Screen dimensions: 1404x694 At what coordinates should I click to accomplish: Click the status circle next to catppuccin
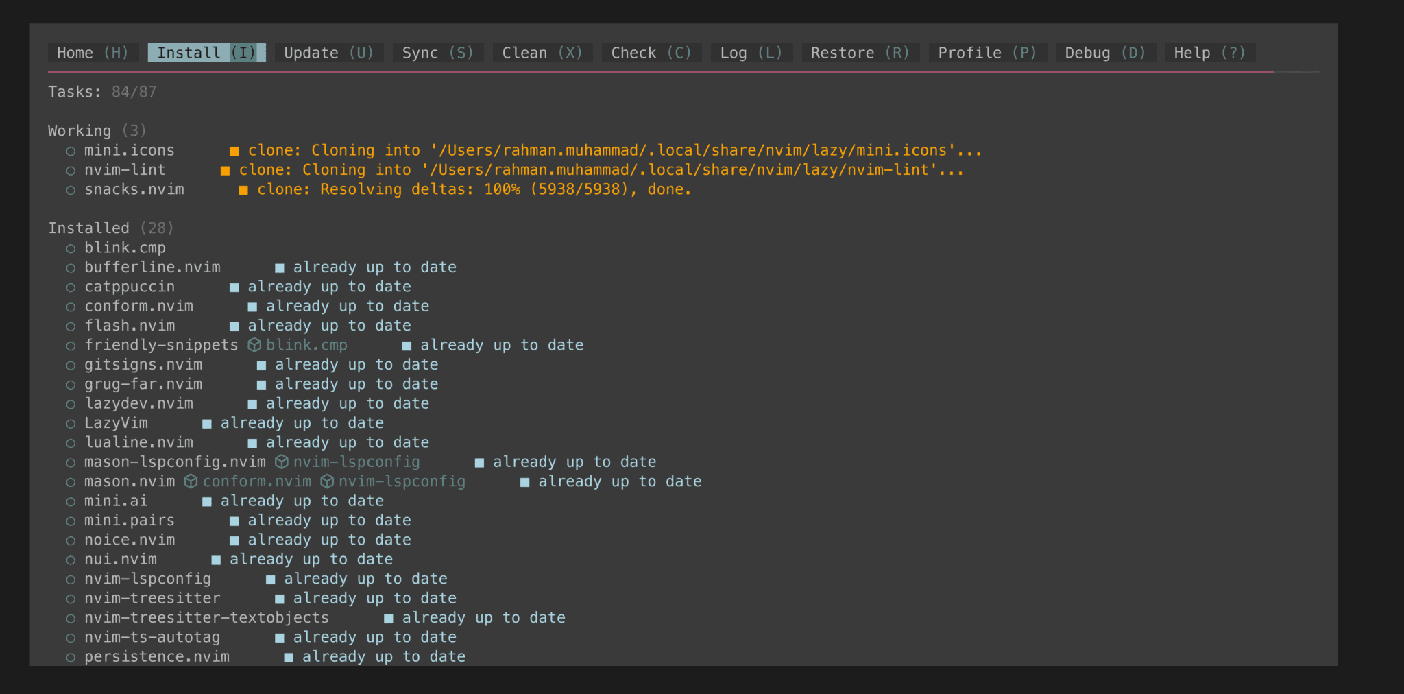tap(70, 287)
